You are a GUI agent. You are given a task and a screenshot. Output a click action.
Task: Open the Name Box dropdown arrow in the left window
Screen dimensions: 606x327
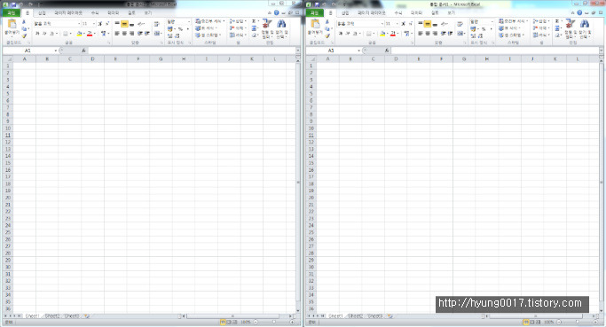[56, 51]
